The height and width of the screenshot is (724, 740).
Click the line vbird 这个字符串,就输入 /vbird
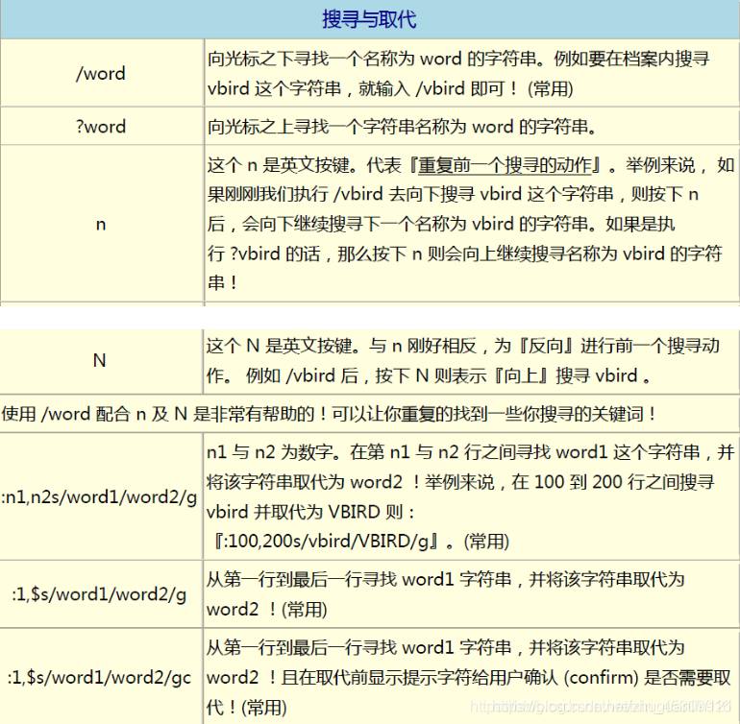(390, 88)
